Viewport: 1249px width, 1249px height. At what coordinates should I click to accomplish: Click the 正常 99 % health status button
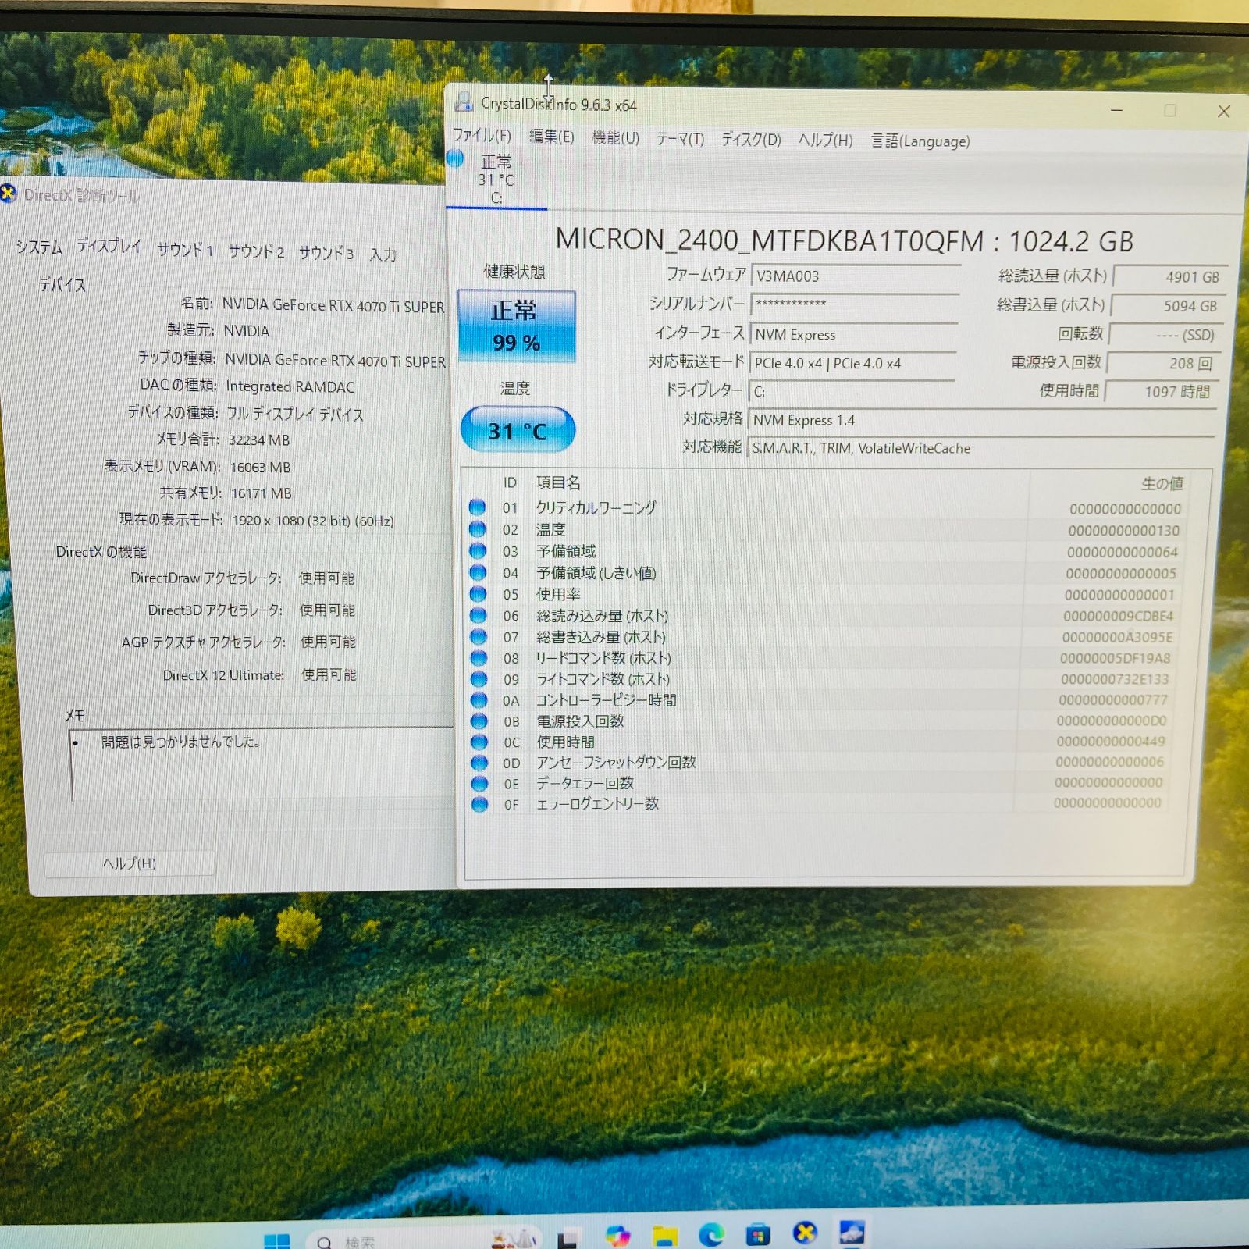(x=517, y=326)
